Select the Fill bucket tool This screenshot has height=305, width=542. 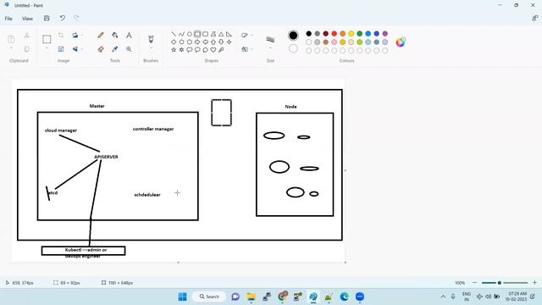[115, 36]
